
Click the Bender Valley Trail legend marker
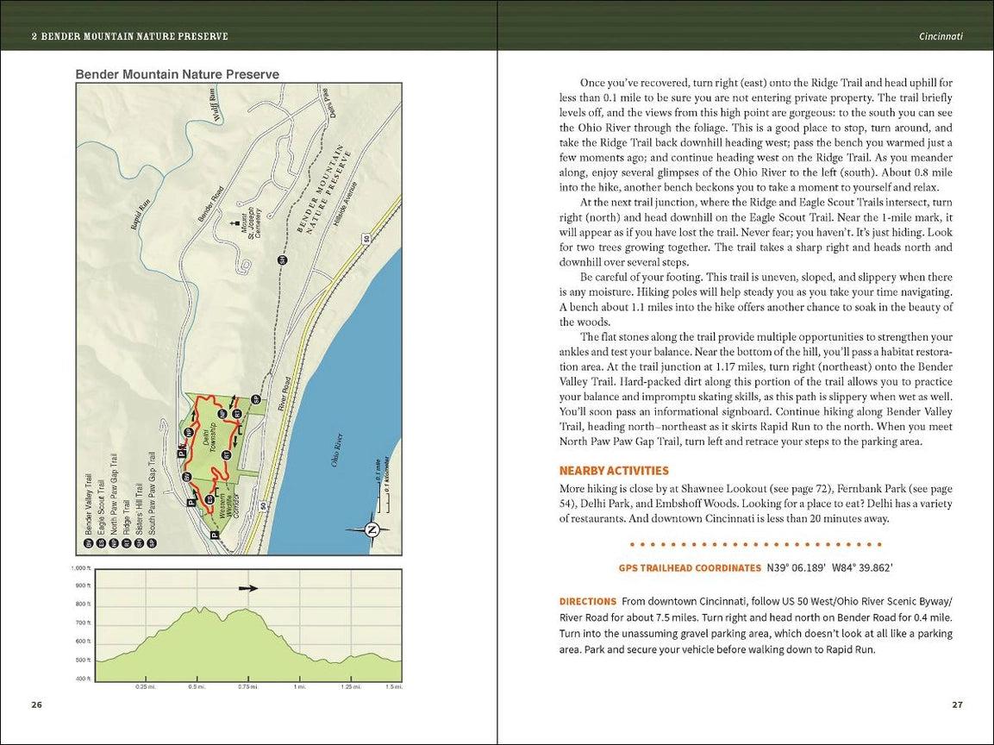(x=87, y=545)
